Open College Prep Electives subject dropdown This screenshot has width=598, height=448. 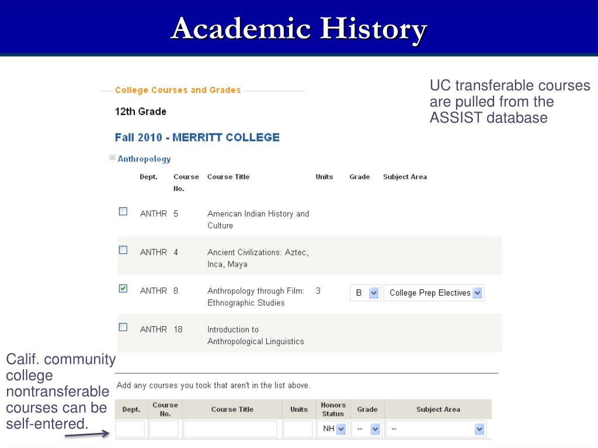click(x=434, y=293)
